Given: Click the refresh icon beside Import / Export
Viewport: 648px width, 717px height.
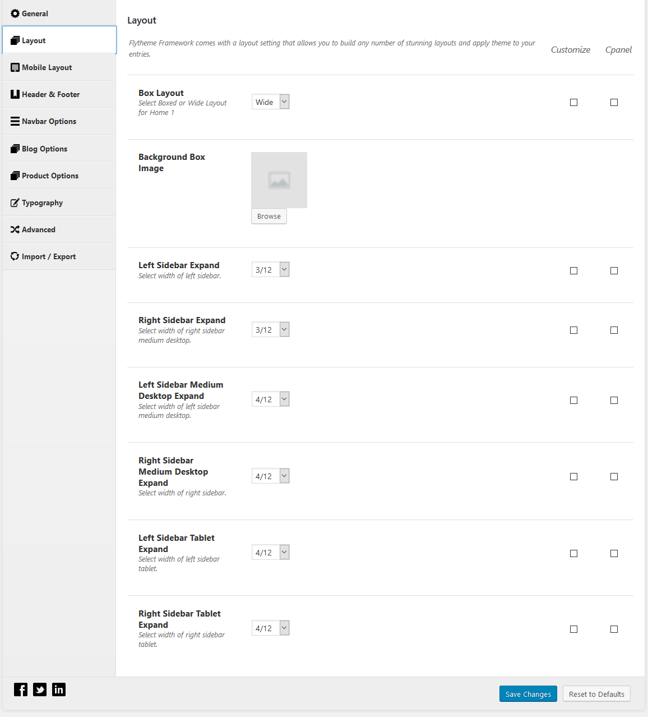Looking at the screenshot, I should (x=15, y=256).
